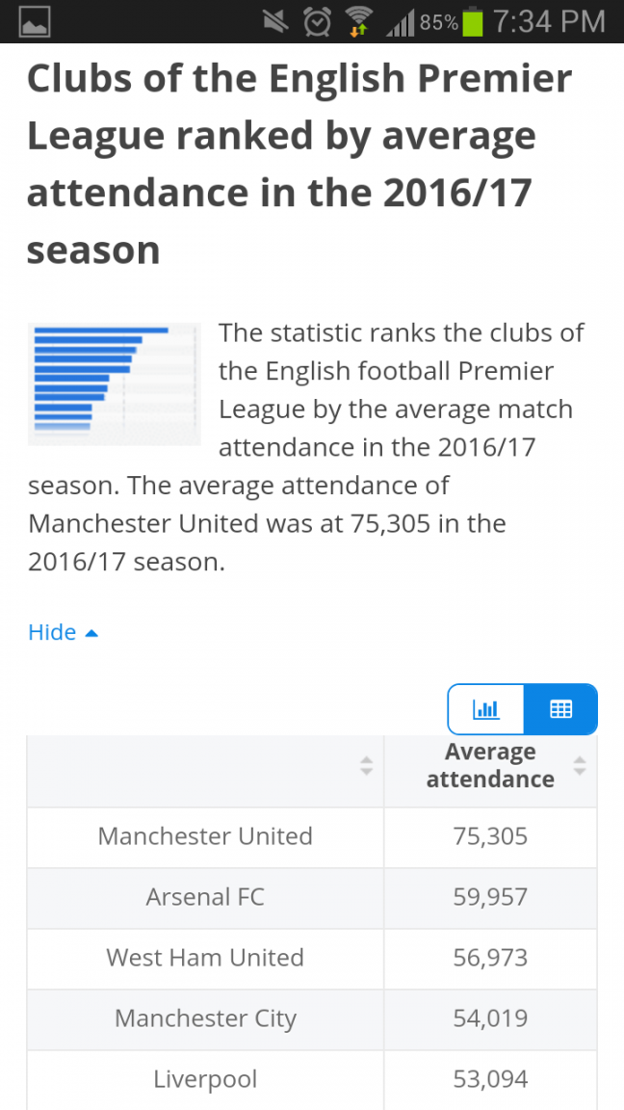Tap the muted sound status icon
This screenshot has height=1110, width=624.
(x=275, y=23)
